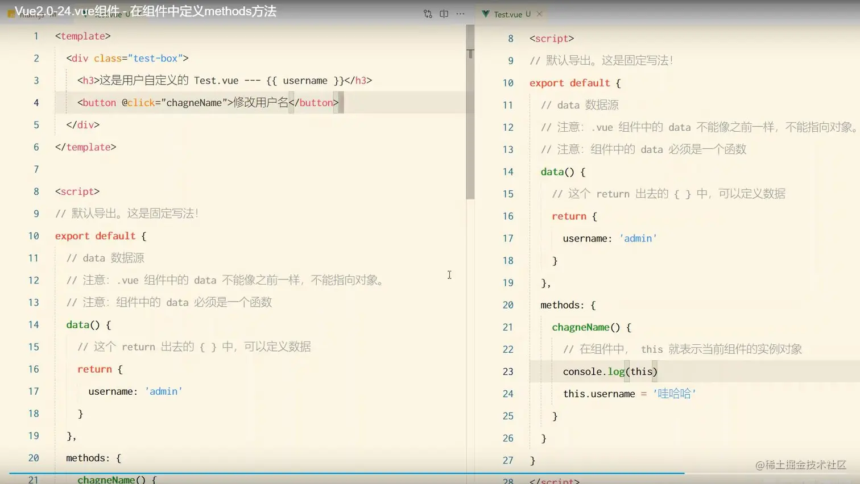
Task: Click comment "// 在组件中, this 就表示当前组件的实例对象"
Action: 683,349
